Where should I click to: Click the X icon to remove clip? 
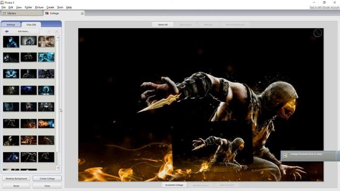(x=57, y=31)
